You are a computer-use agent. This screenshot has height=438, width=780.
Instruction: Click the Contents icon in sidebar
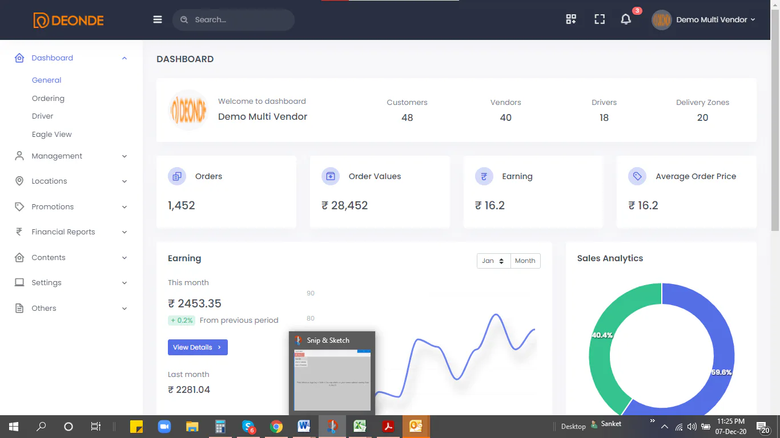(19, 257)
